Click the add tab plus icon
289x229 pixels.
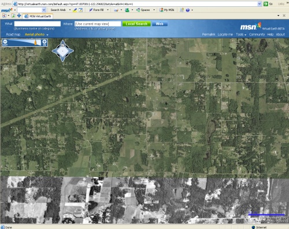19,16
